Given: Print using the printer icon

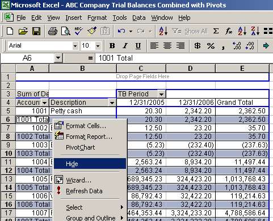Looking at the screenshot, I should (53, 31).
